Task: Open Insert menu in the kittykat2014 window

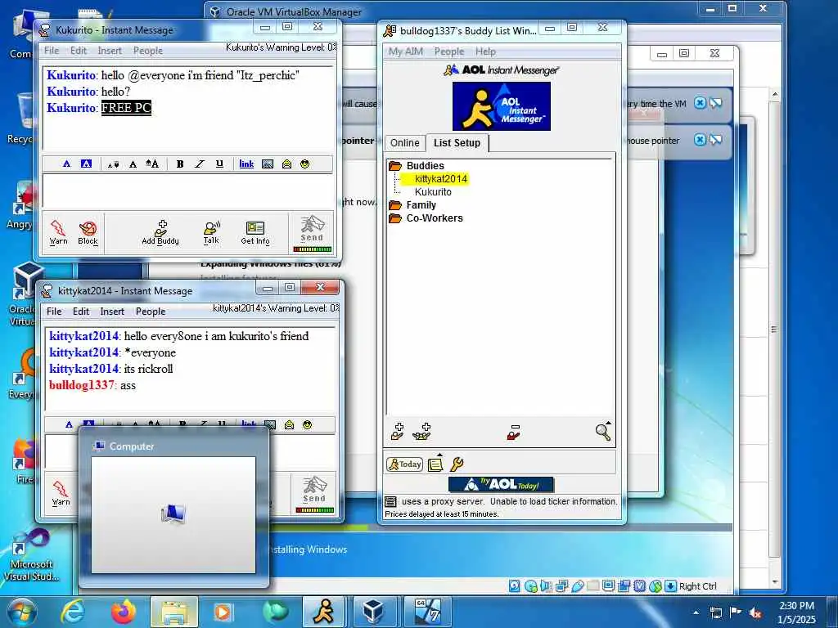Action: click(x=112, y=312)
